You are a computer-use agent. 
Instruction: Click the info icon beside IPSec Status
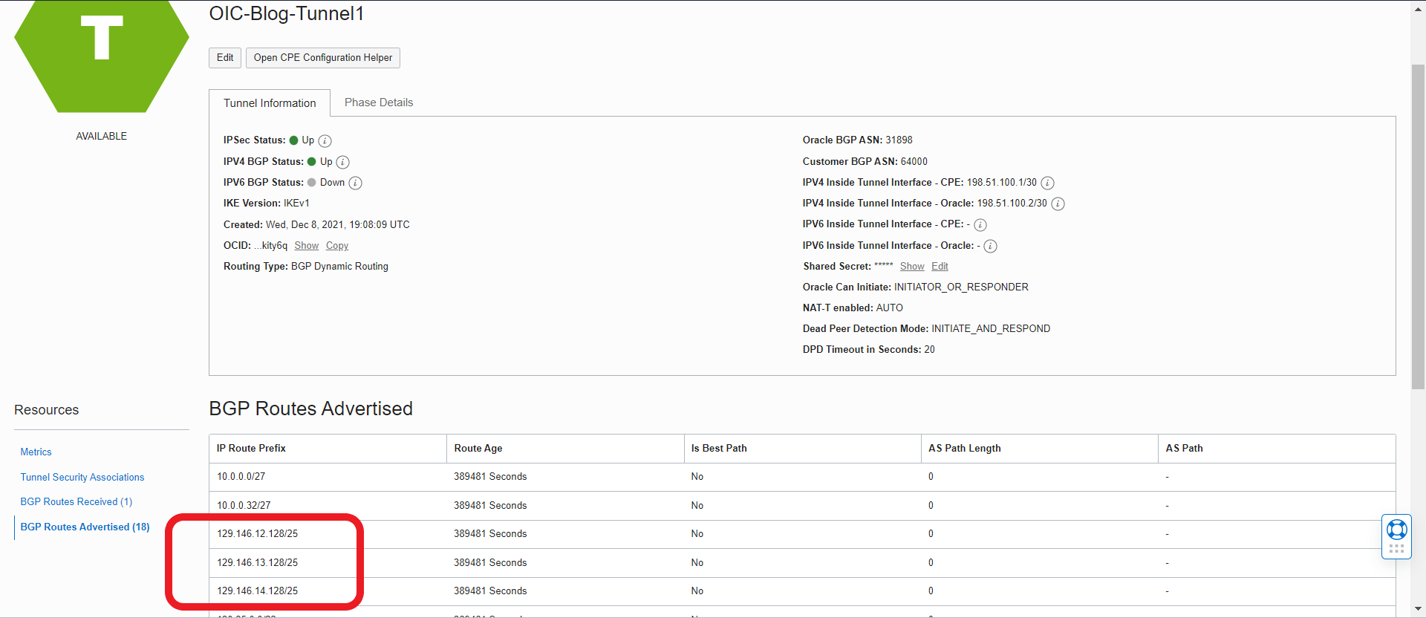(325, 141)
